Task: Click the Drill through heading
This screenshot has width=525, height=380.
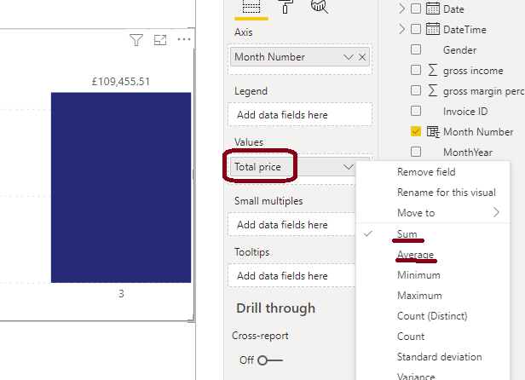Action: (x=275, y=308)
